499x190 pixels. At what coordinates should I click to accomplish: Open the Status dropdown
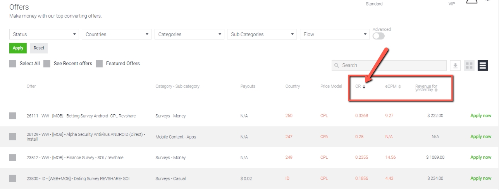(44, 34)
